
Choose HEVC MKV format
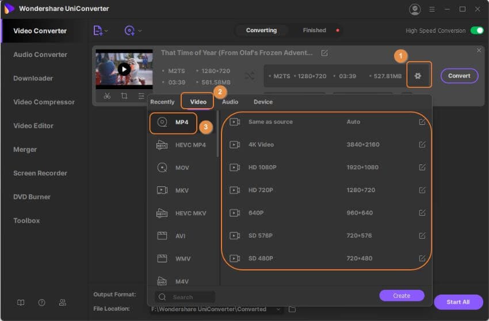pyautogui.click(x=182, y=213)
